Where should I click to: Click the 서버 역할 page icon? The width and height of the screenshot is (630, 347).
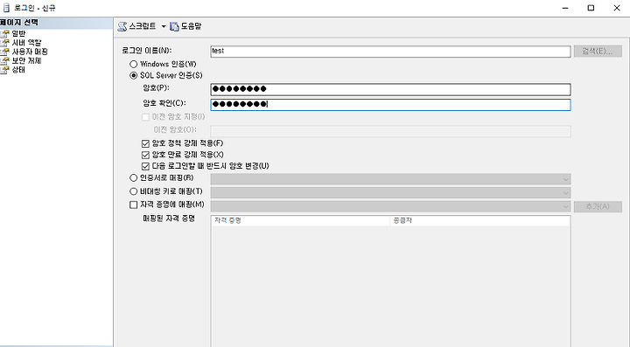tap(5, 43)
